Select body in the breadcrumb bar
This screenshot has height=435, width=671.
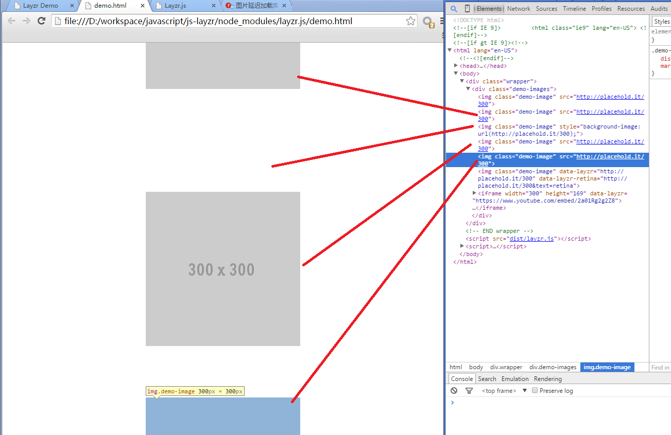[x=476, y=367]
